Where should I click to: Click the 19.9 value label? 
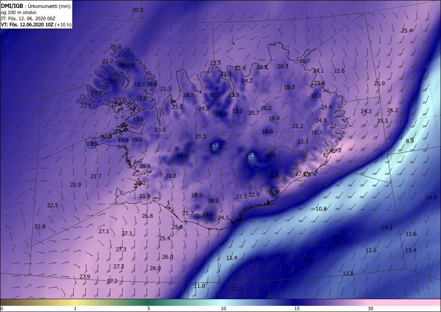tap(274, 118)
